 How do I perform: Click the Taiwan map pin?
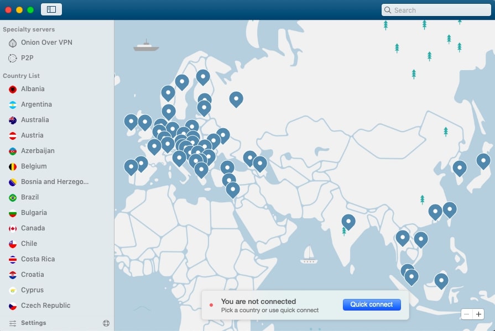(450, 209)
